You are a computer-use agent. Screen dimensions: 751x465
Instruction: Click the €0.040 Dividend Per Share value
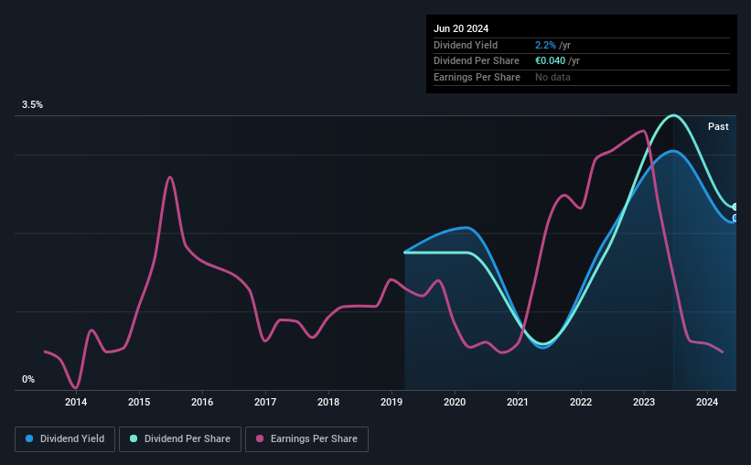(x=550, y=61)
